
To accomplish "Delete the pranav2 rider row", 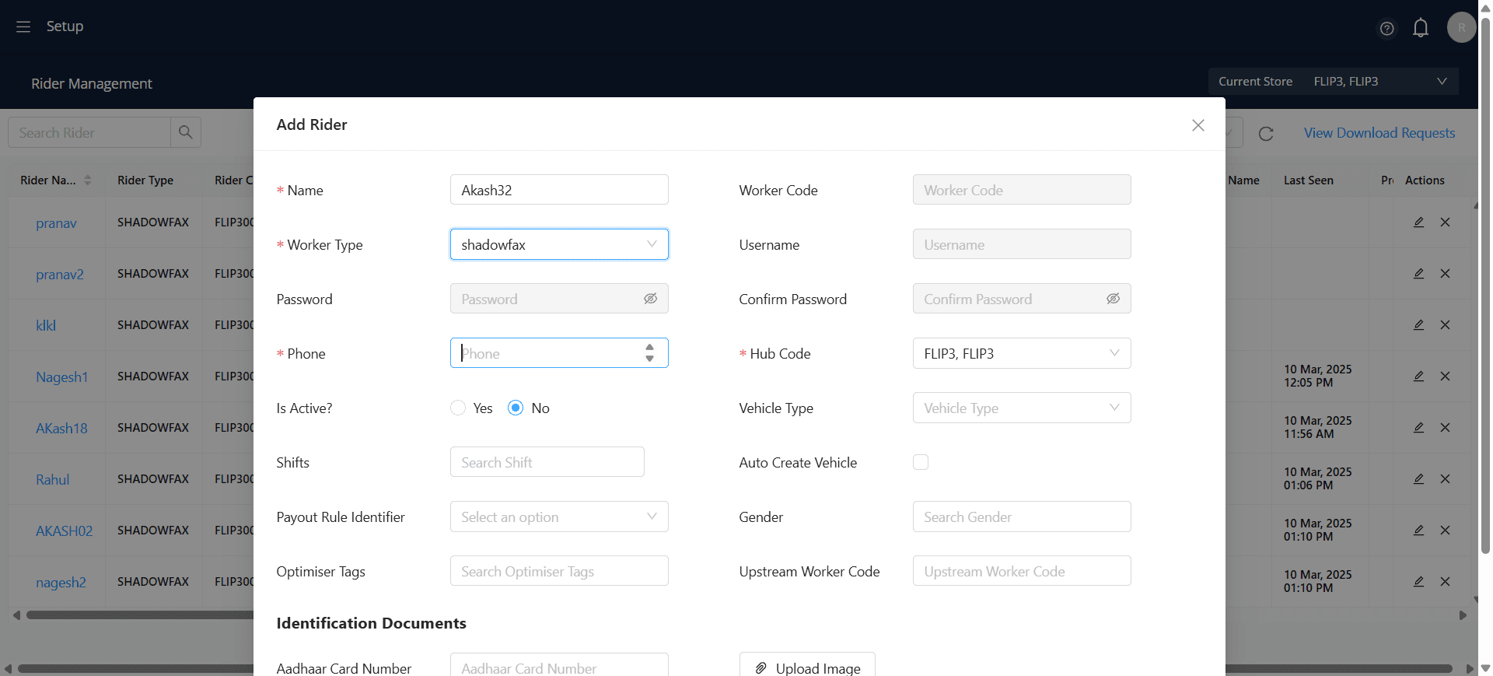I will (1445, 274).
